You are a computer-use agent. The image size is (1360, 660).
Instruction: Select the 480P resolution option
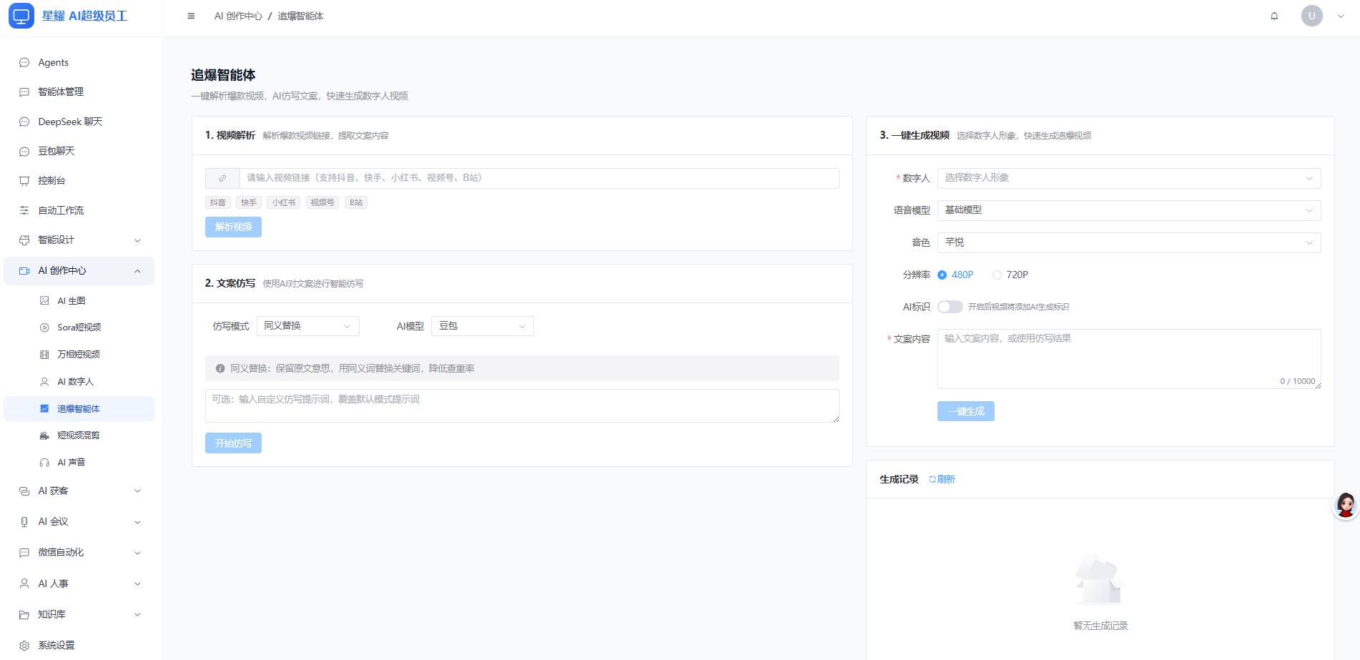click(942, 275)
